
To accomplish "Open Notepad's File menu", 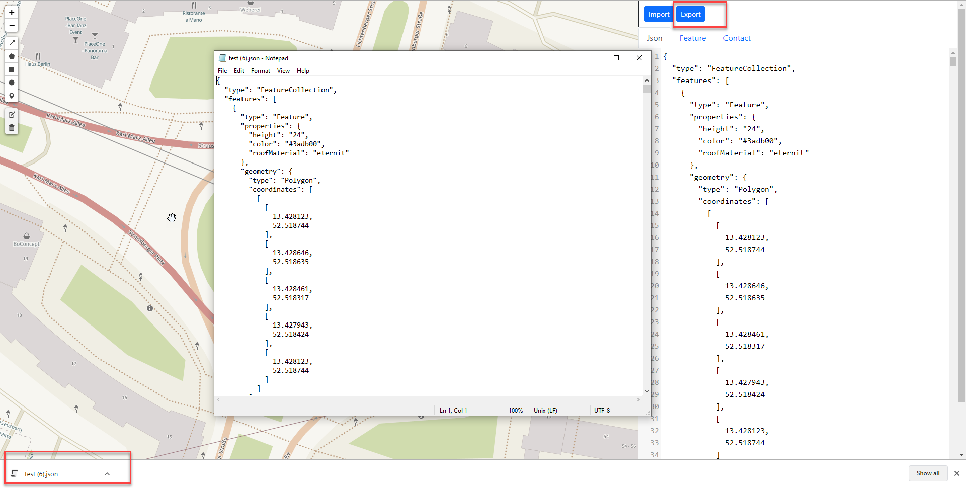I will 222,71.
